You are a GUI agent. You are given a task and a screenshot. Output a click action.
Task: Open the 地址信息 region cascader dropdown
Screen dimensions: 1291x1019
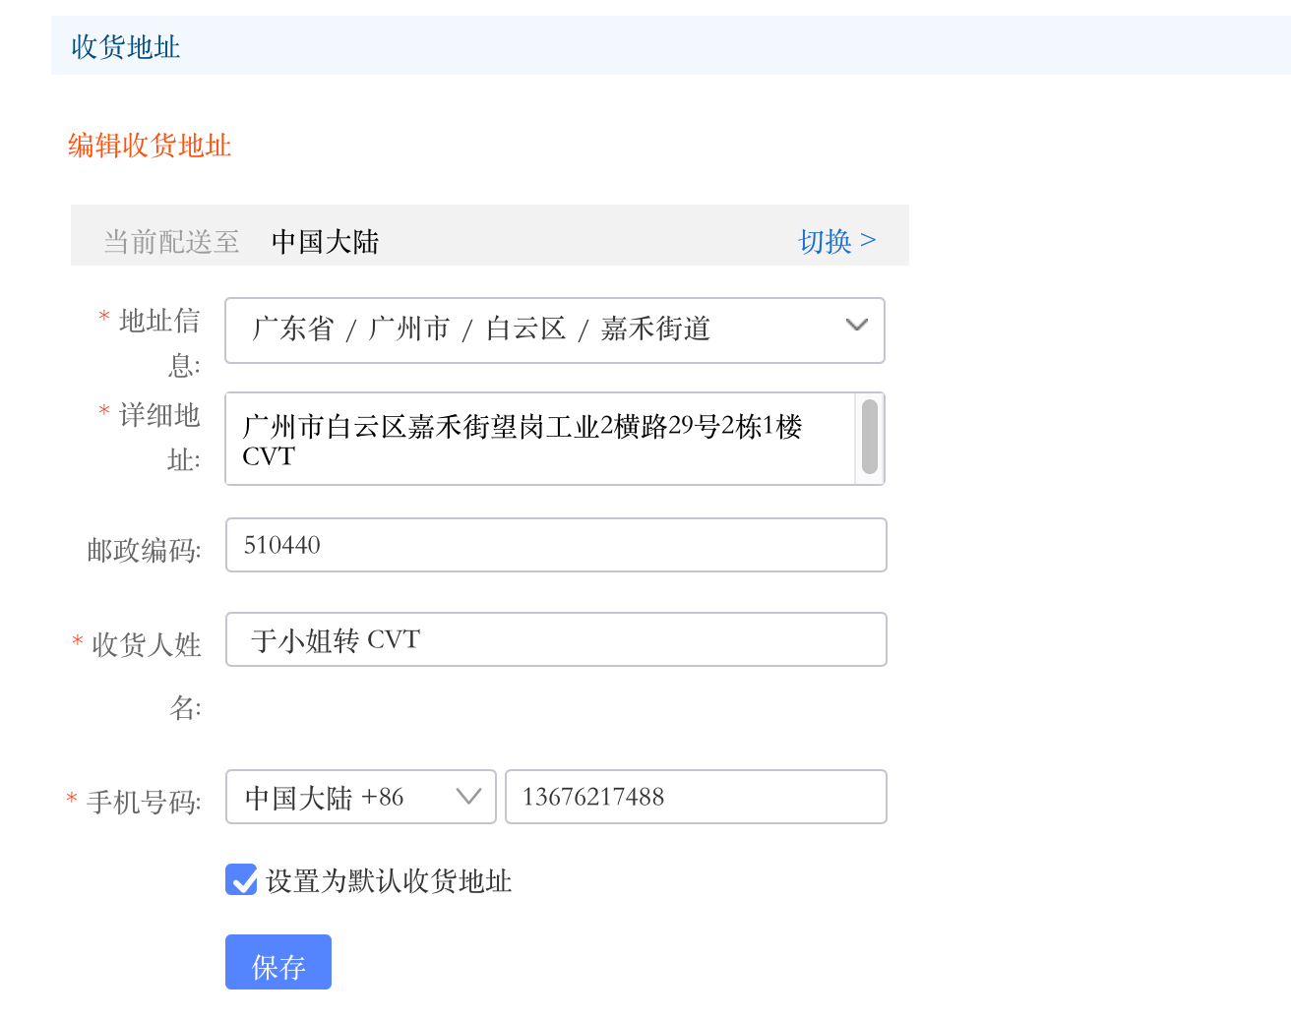tap(555, 330)
